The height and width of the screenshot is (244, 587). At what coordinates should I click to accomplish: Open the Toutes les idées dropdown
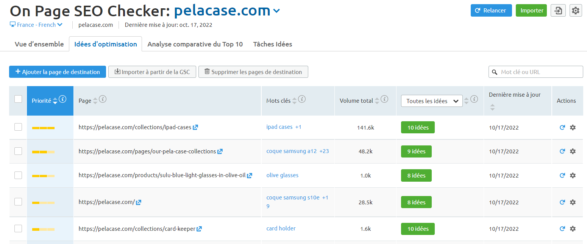click(x=431, y=101)
